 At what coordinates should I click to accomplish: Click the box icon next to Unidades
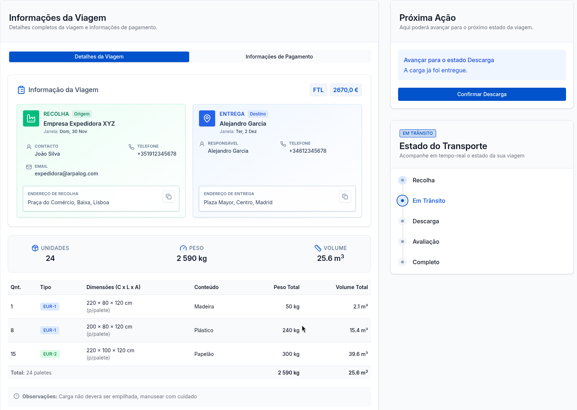pos(35,248)
